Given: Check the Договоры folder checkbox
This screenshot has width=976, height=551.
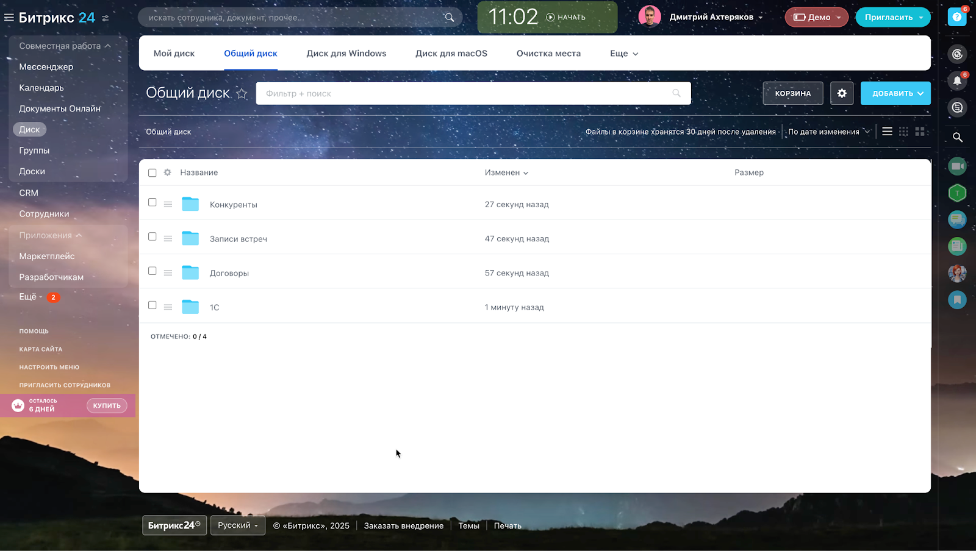Looking at the screenshot, I should [x=152, y=271].
